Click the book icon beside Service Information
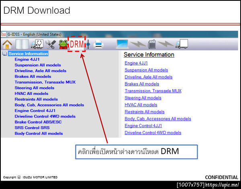This screenshot has width=241, height=189. [4, 53]
